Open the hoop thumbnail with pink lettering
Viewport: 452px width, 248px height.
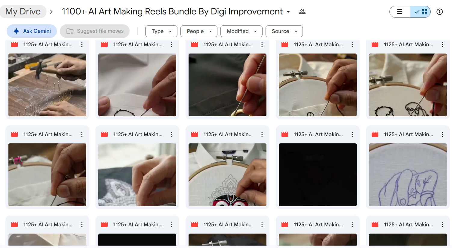click(47, 175)
